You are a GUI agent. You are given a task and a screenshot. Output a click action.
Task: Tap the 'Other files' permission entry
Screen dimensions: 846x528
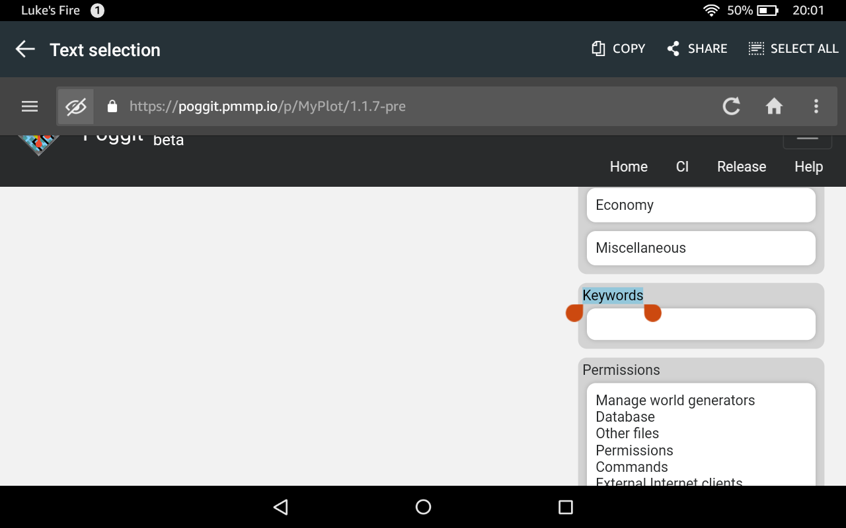click(627, 434)
